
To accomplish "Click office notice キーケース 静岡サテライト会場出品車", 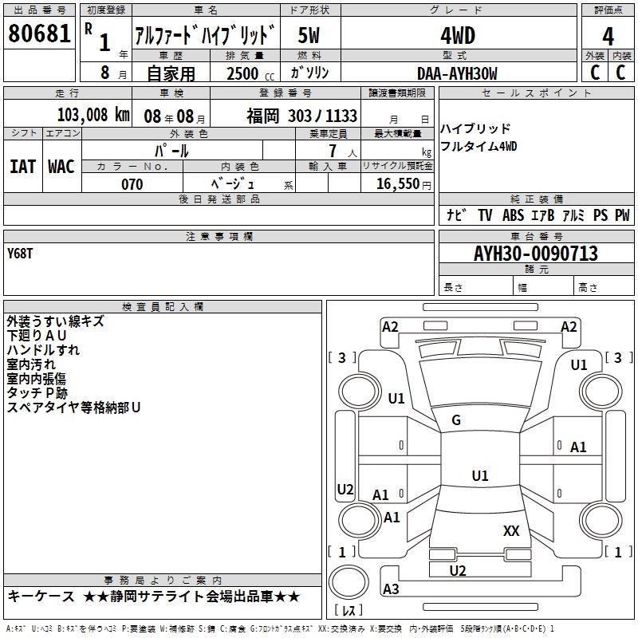I will point(154,597).
